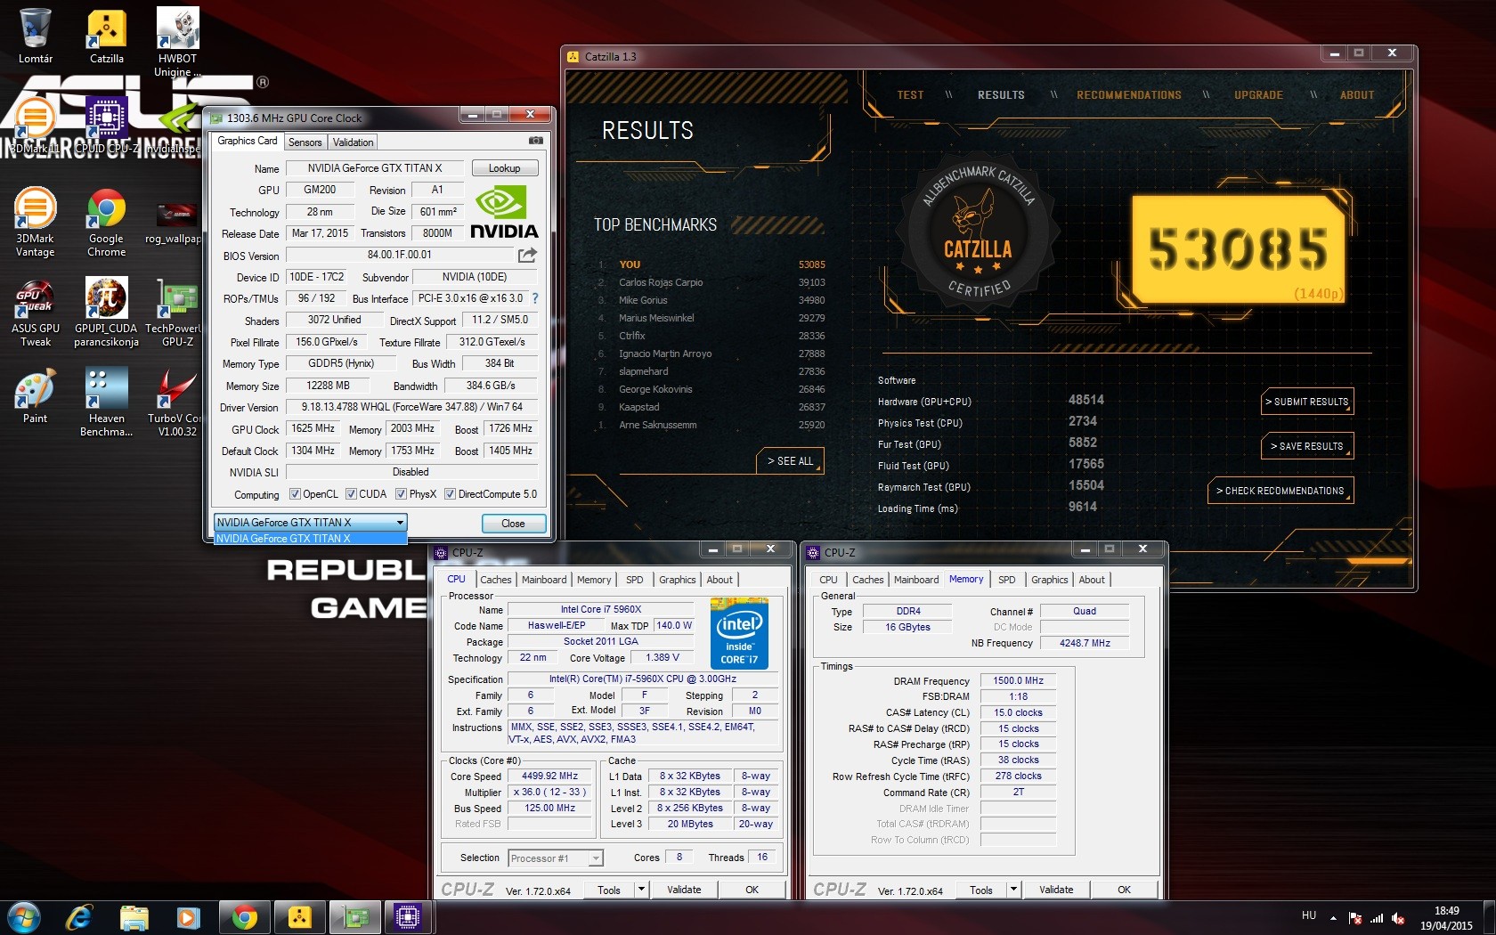The image size is (1496, 935).
Task: Click the GPU-Z BIOS Version field 84.00.1F.00.01
Action: click(400, 256)
